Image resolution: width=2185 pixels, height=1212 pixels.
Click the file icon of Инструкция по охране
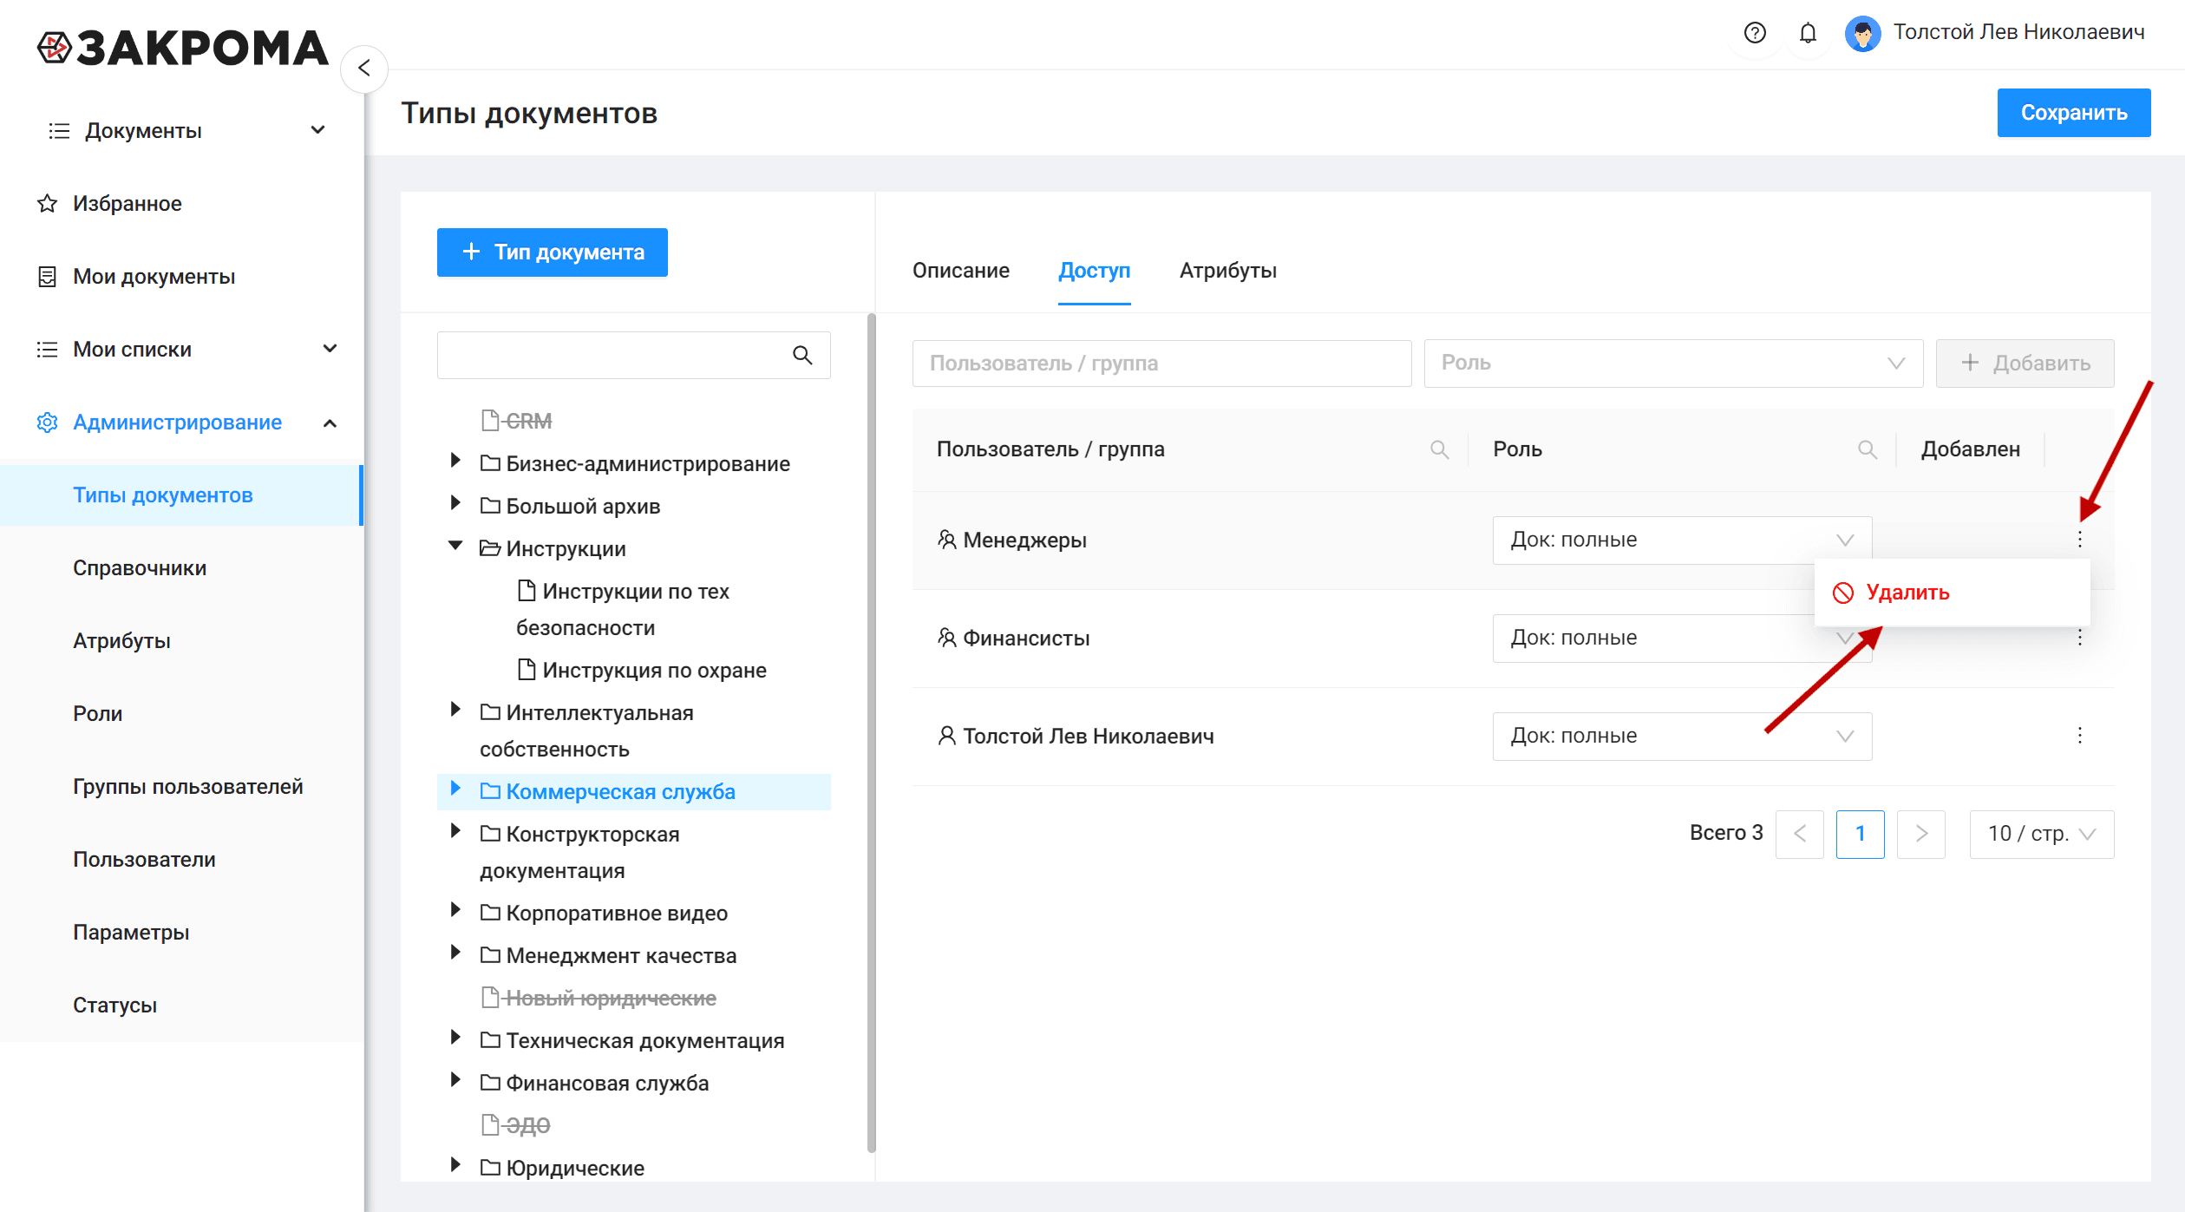tap(526, 669)
